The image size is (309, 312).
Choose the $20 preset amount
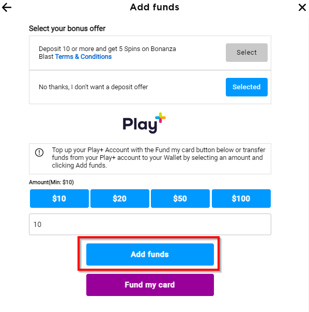click(120, 199)
